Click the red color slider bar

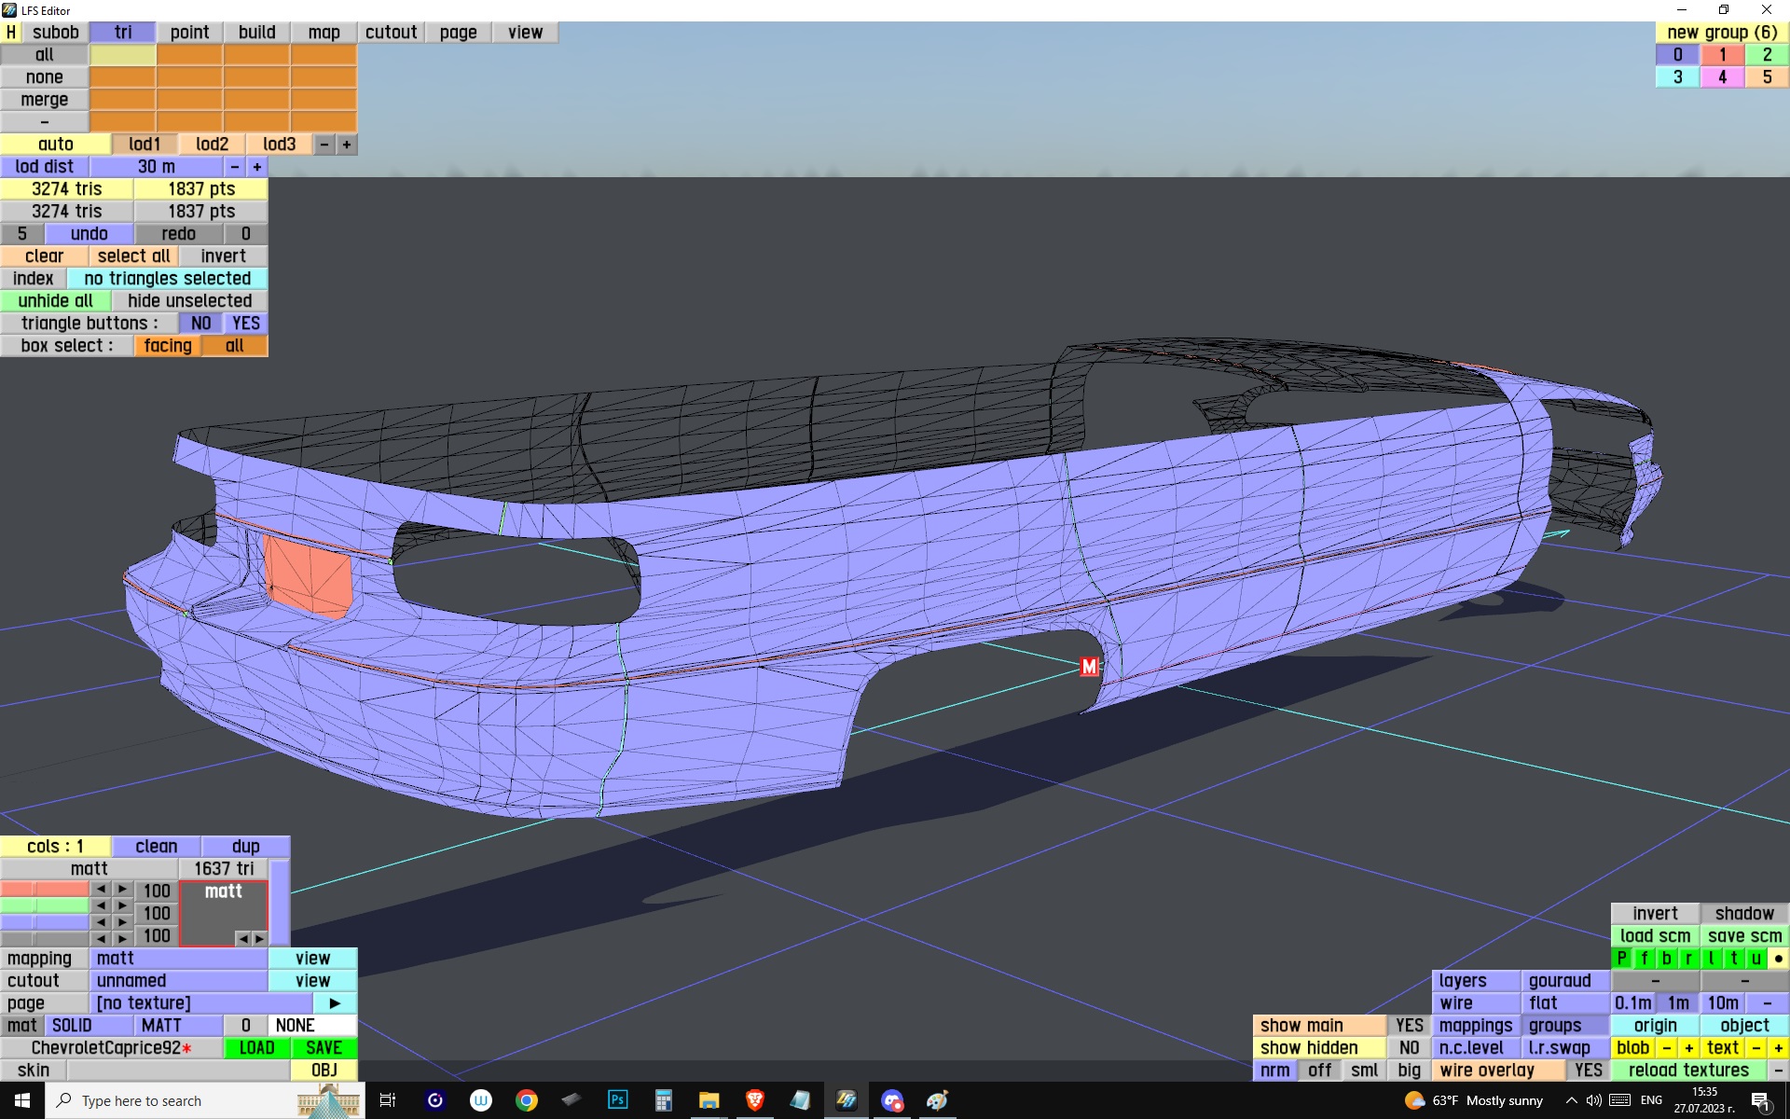(x=45, y=890)
